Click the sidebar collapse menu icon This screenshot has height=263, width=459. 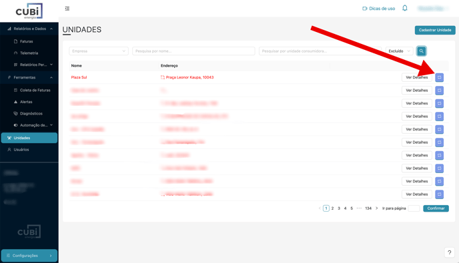tap(67, 9)
